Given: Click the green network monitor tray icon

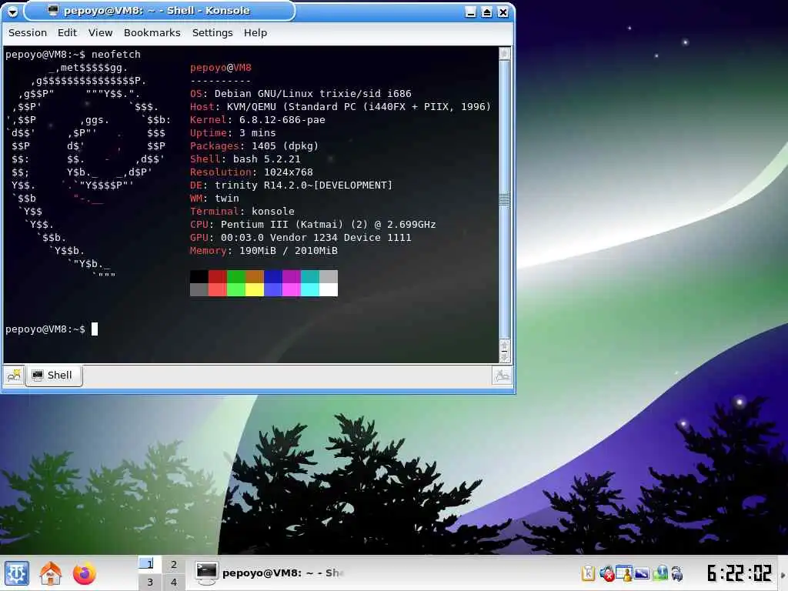Looking at the screenshot, I should click(x=660, y=573).
